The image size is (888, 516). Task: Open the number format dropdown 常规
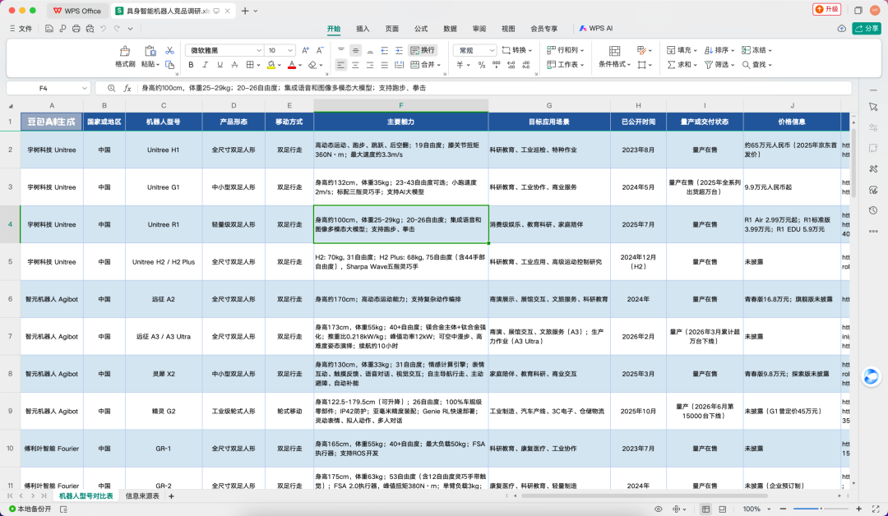pos(474,50)
